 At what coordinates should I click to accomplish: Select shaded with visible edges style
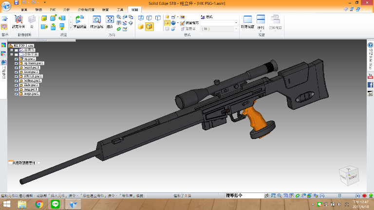click(150, 27)
